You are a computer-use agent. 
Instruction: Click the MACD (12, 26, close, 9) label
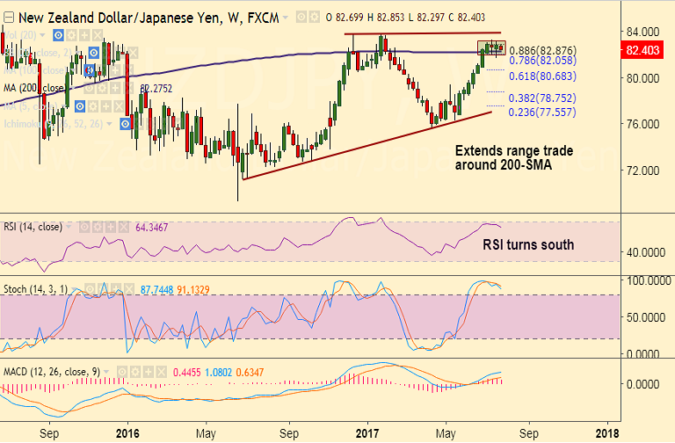[52, 372]
